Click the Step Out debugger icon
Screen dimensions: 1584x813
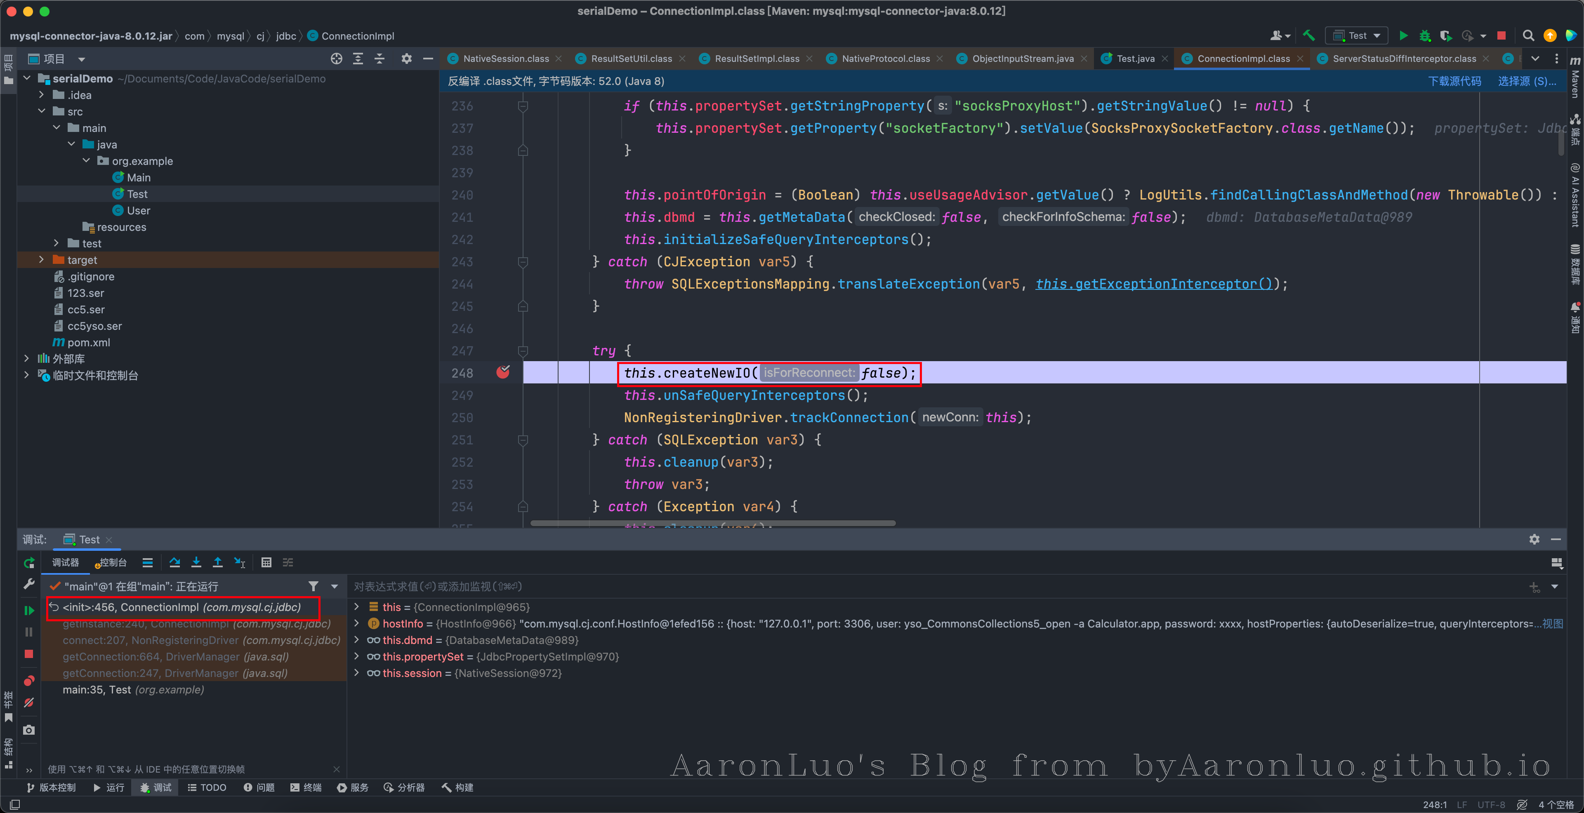tap(218, 562)
